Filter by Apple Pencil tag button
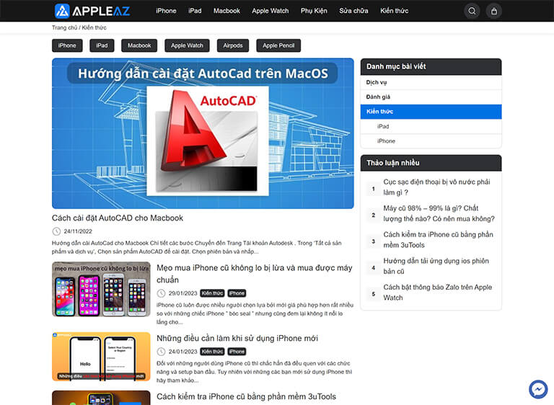 (x=278, y=45)
